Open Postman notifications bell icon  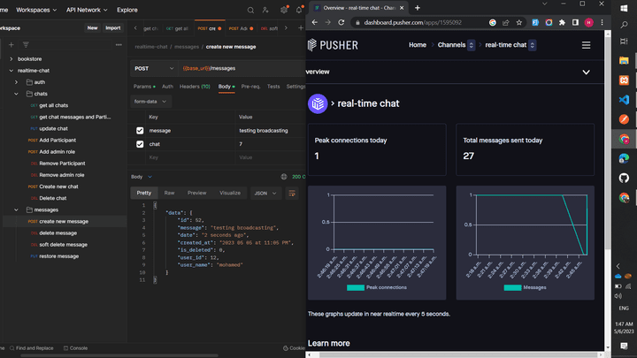[x=299, y=10]
